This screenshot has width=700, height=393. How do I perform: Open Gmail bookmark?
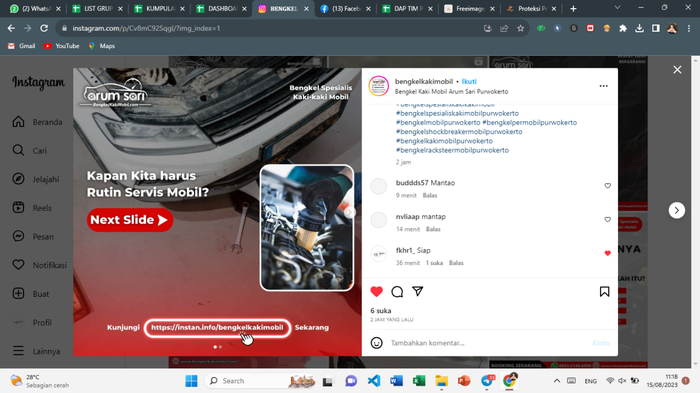click(x=21, y=46)
